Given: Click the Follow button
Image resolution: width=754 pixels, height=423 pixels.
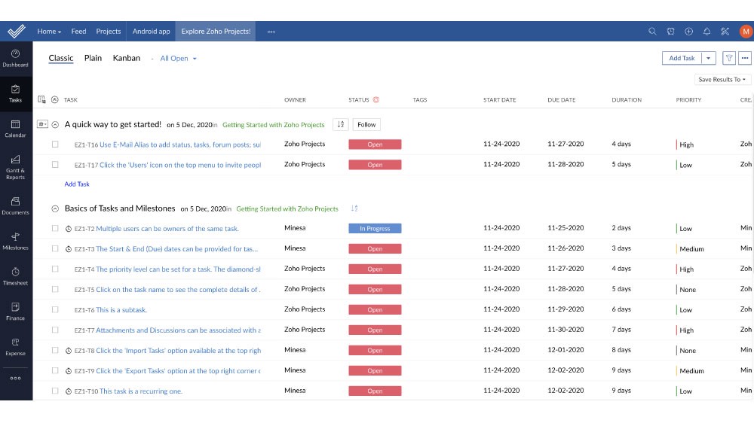Looking at the screenshot, I should [366, 124].
